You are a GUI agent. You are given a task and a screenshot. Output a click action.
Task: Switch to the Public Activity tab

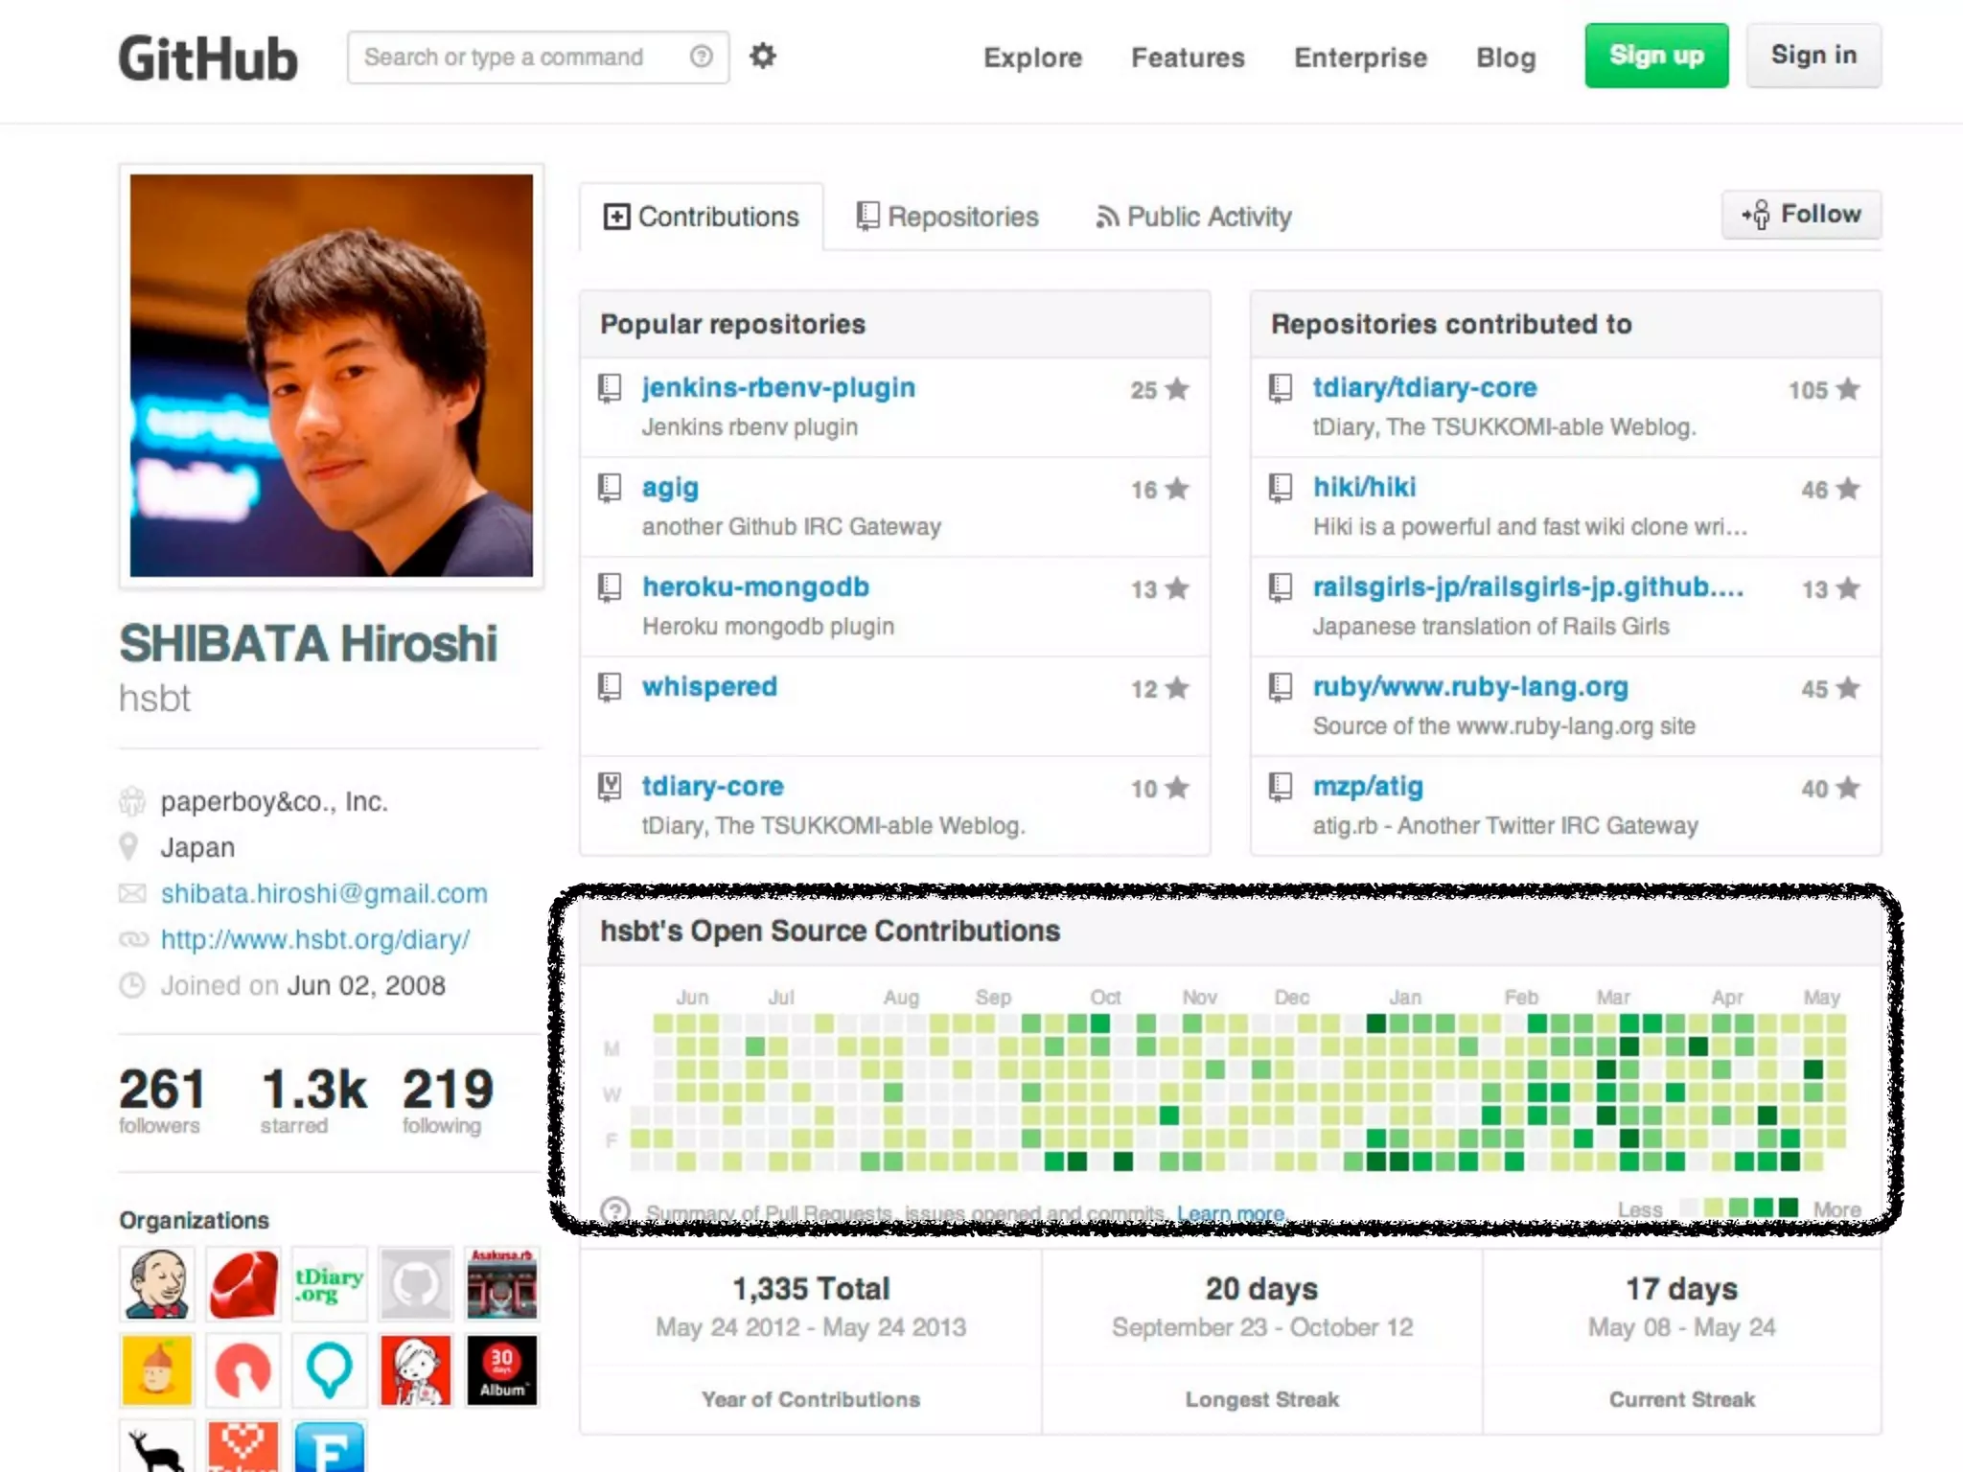pyautogui.click(x=1194, y=217)
